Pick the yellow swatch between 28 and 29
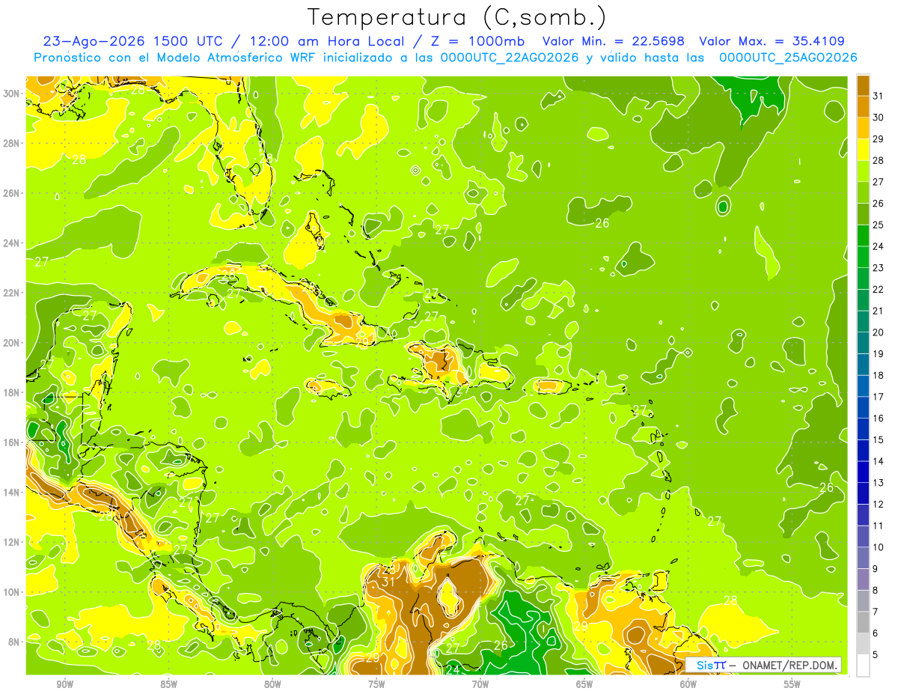This screenshot has width=898, height=694. [863, 149]
